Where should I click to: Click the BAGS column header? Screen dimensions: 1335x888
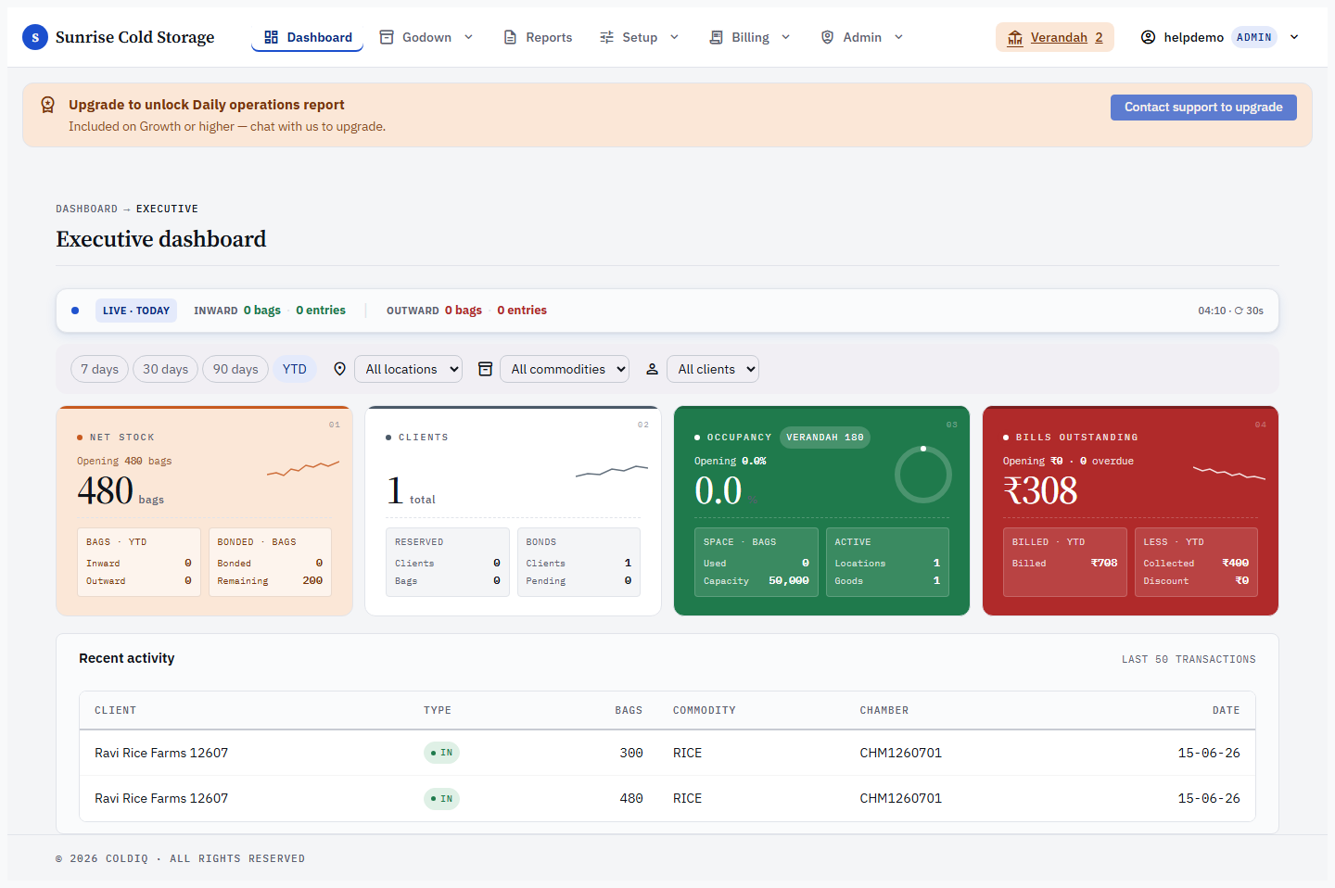[x=629, y=710]
